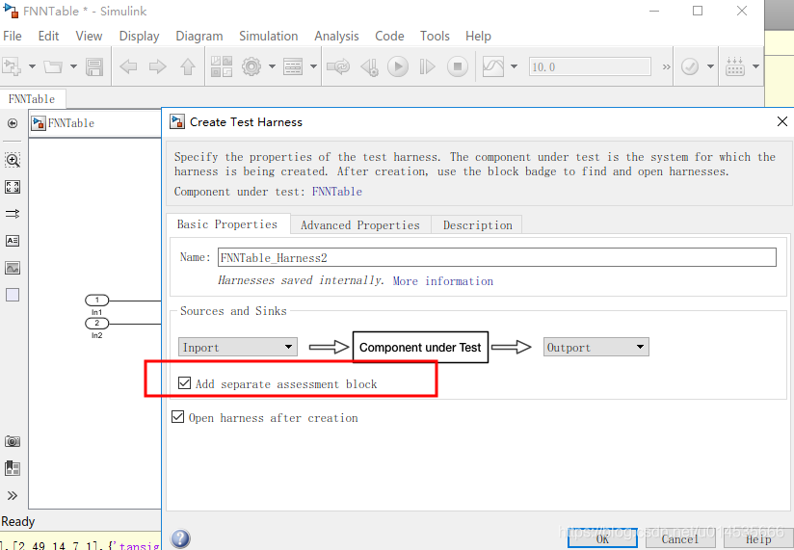Screen dimensions: 794x550
Task: Open the Help menu
Action: (x=478, y=36)
